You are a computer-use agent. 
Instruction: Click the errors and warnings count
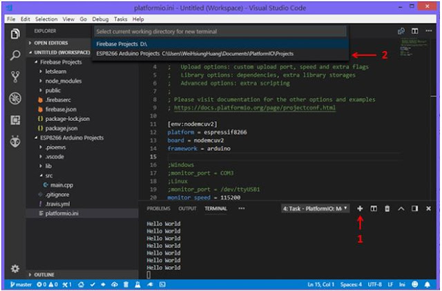tap(48, 285)
